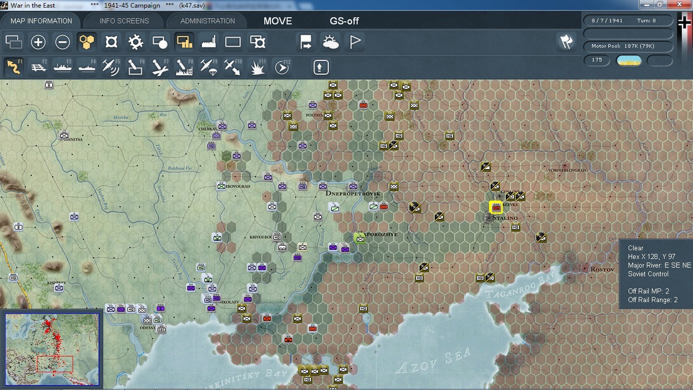
Task: Open the MAP INFORMATION tab
Action: 42,21
